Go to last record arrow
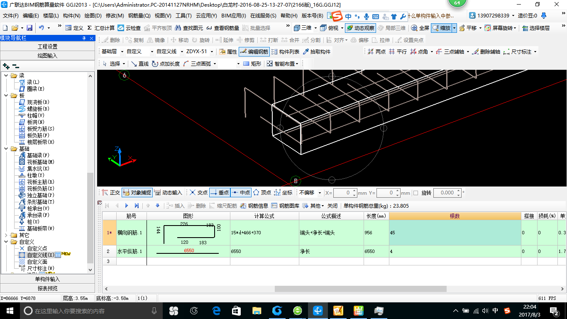 (x=137, y=206)
